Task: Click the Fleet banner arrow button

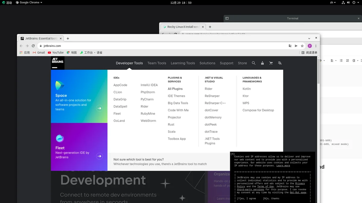Action: [99, 156]
